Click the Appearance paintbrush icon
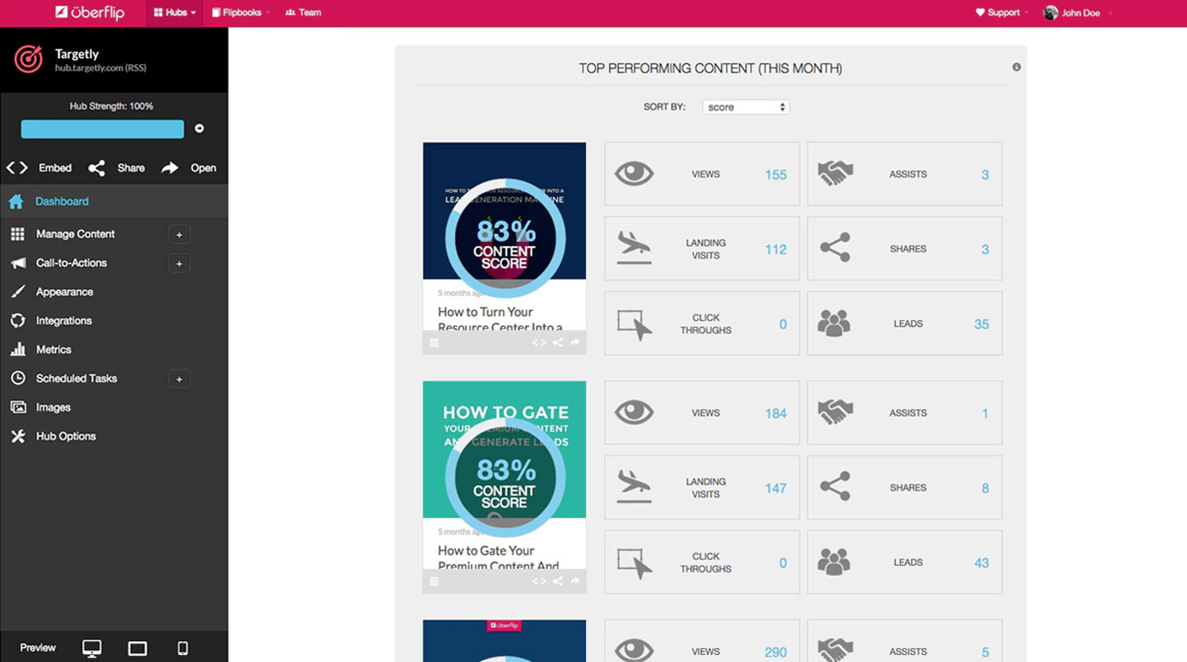The image size is (1187, 662). pyautogui.click(x=18, y=292)
